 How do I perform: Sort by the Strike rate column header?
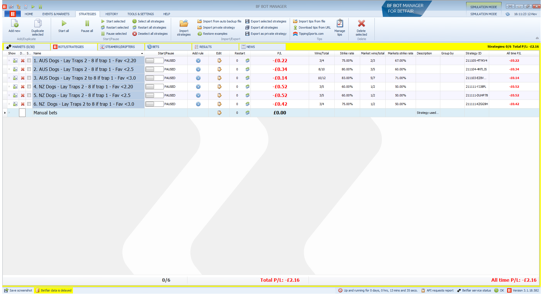347,53
